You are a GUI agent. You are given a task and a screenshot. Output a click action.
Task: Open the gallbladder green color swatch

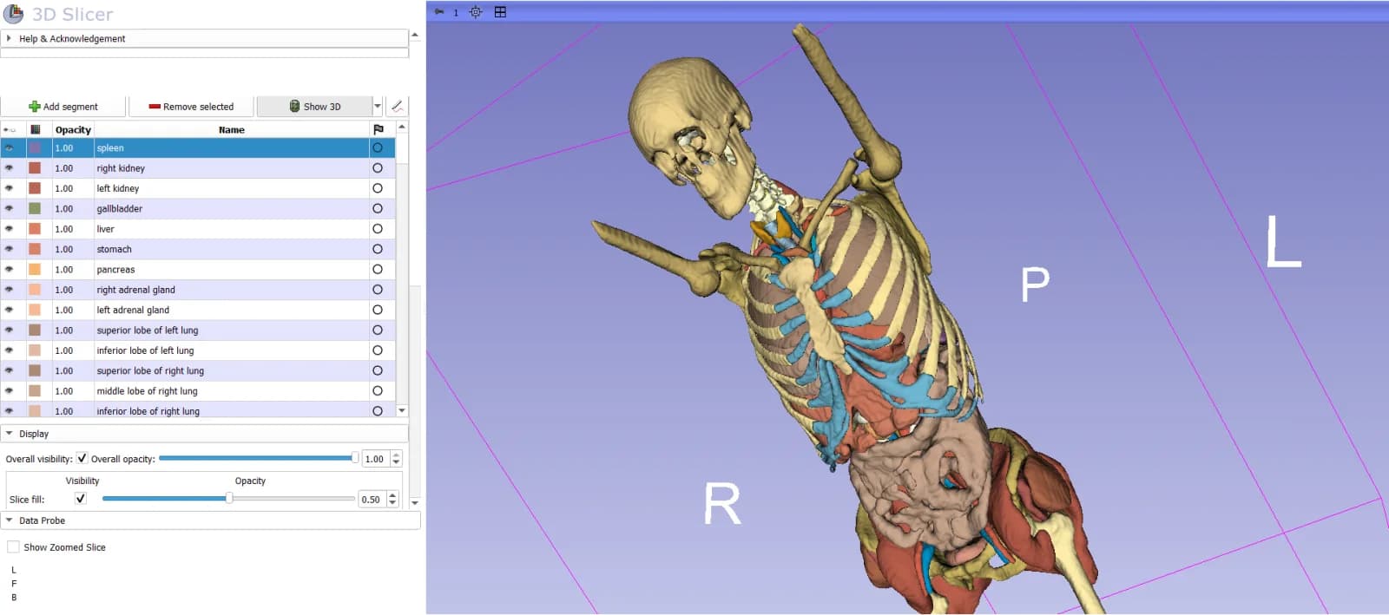pos(35,209)
